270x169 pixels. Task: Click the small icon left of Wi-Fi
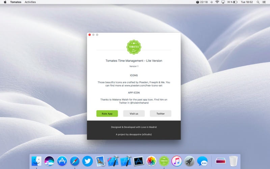(x=212, y=2)
